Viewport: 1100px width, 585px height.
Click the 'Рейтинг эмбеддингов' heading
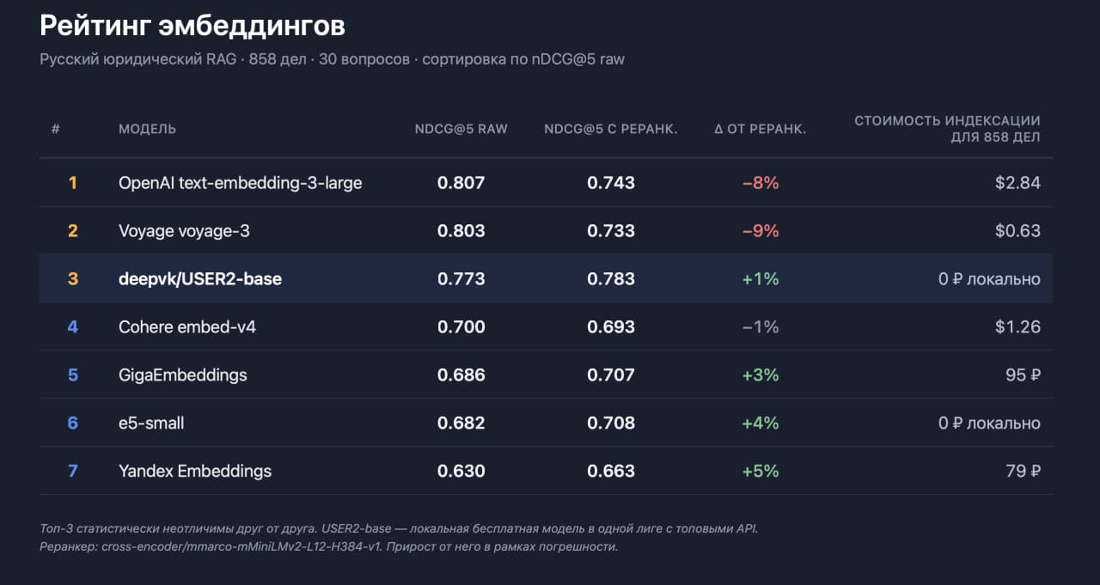coord(192,27)
